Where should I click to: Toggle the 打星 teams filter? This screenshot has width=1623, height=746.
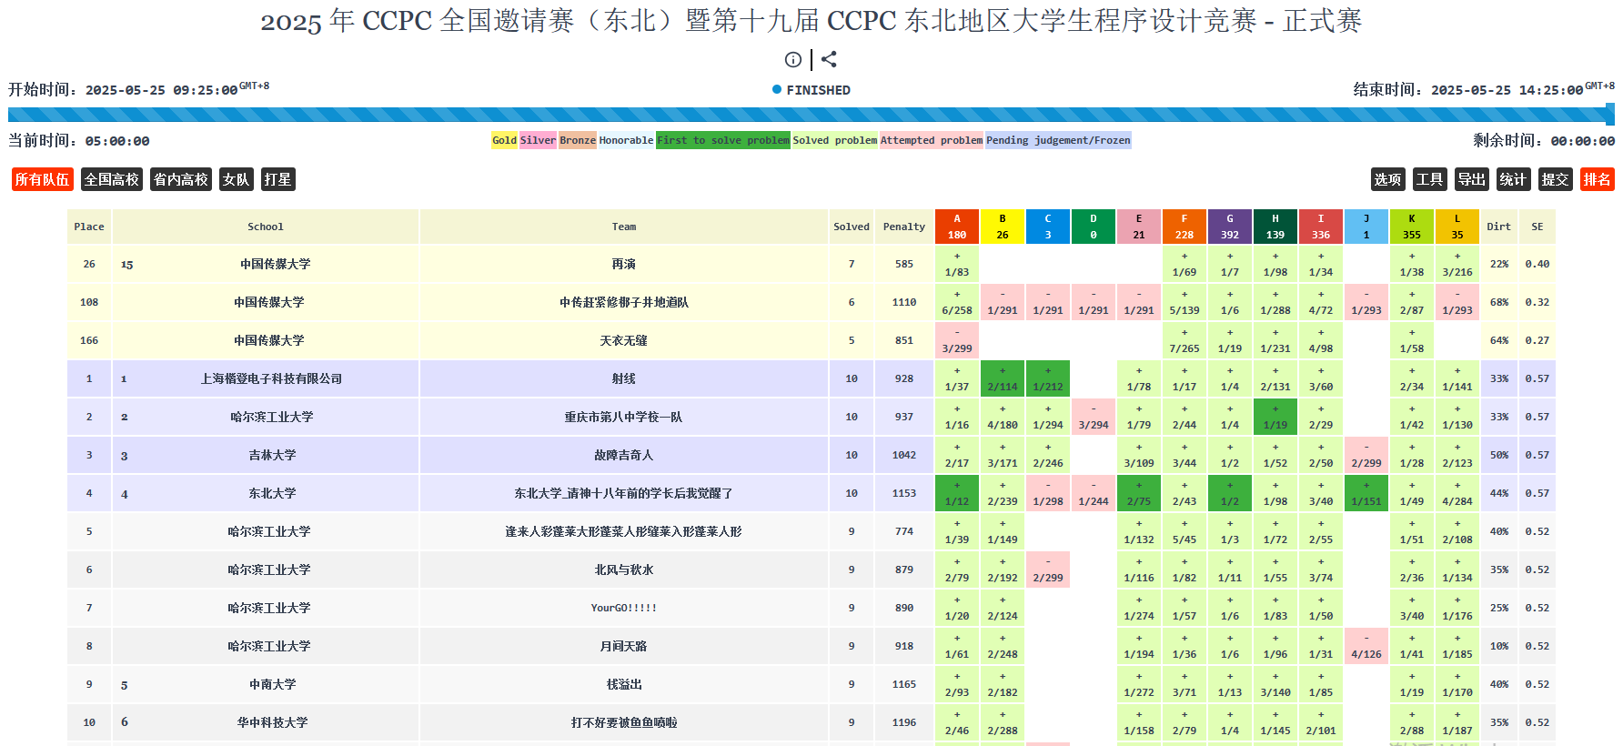(x=278, y=179)
